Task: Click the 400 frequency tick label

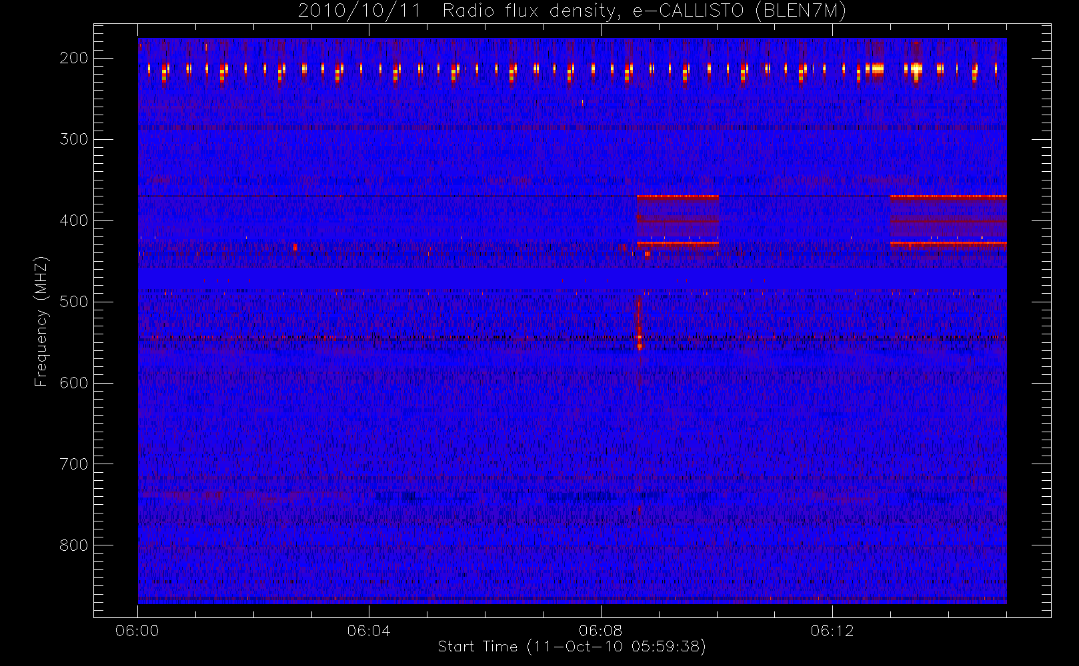Action: (73, 220)
